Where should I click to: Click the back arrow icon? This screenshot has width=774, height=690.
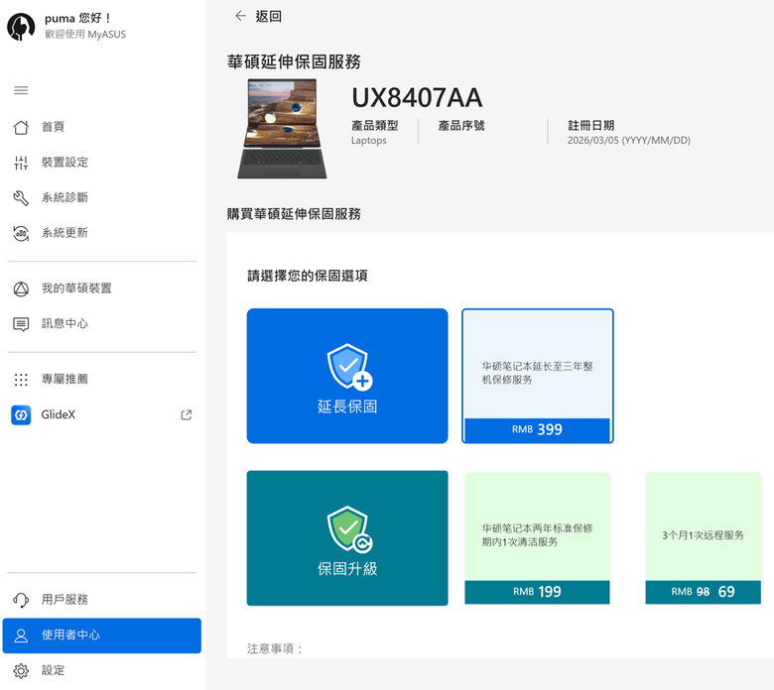(241, 16)
